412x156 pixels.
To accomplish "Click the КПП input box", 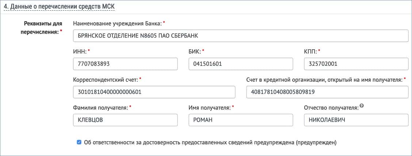I will pos(356,64).
